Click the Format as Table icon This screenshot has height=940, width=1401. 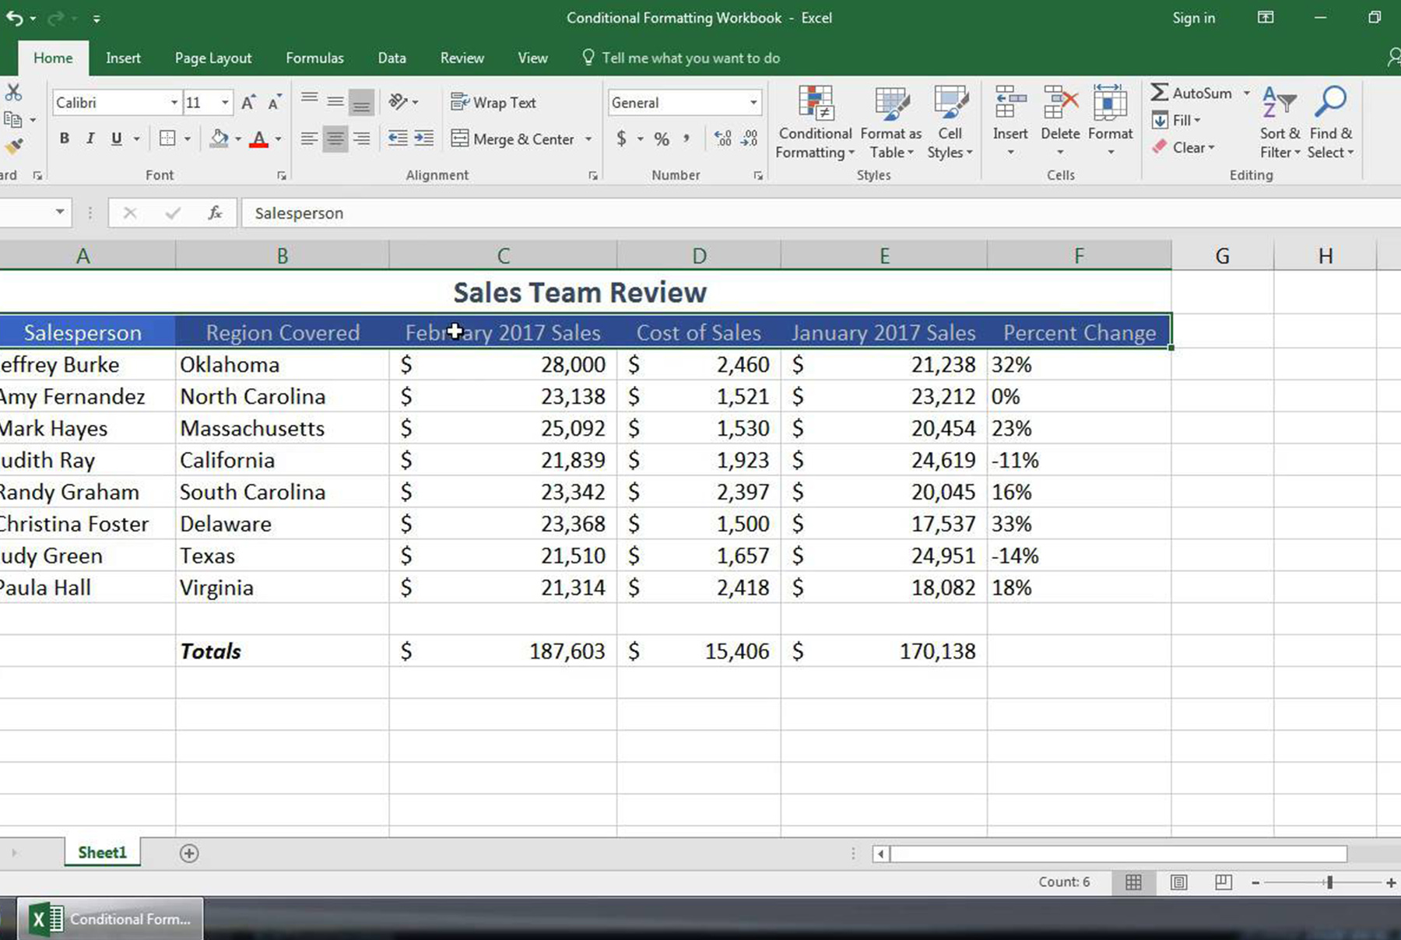click(890, 123)
